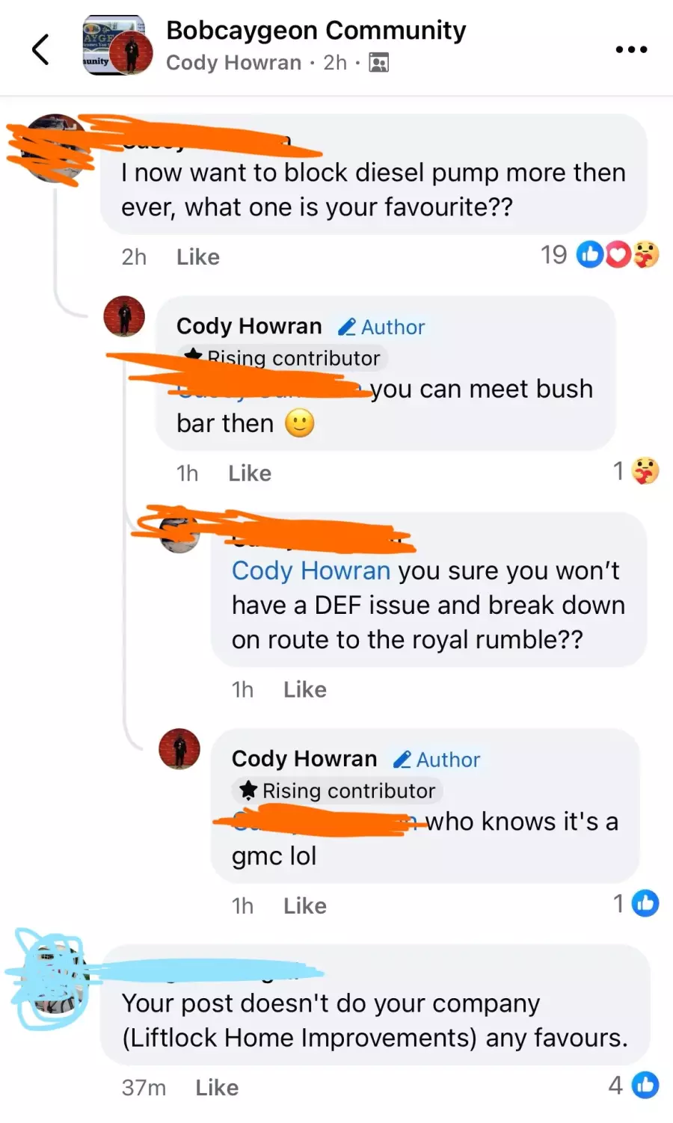The image size is (673, 1123).
Task: Tap Cody Howran name in post header
Action: click(233, 63)
